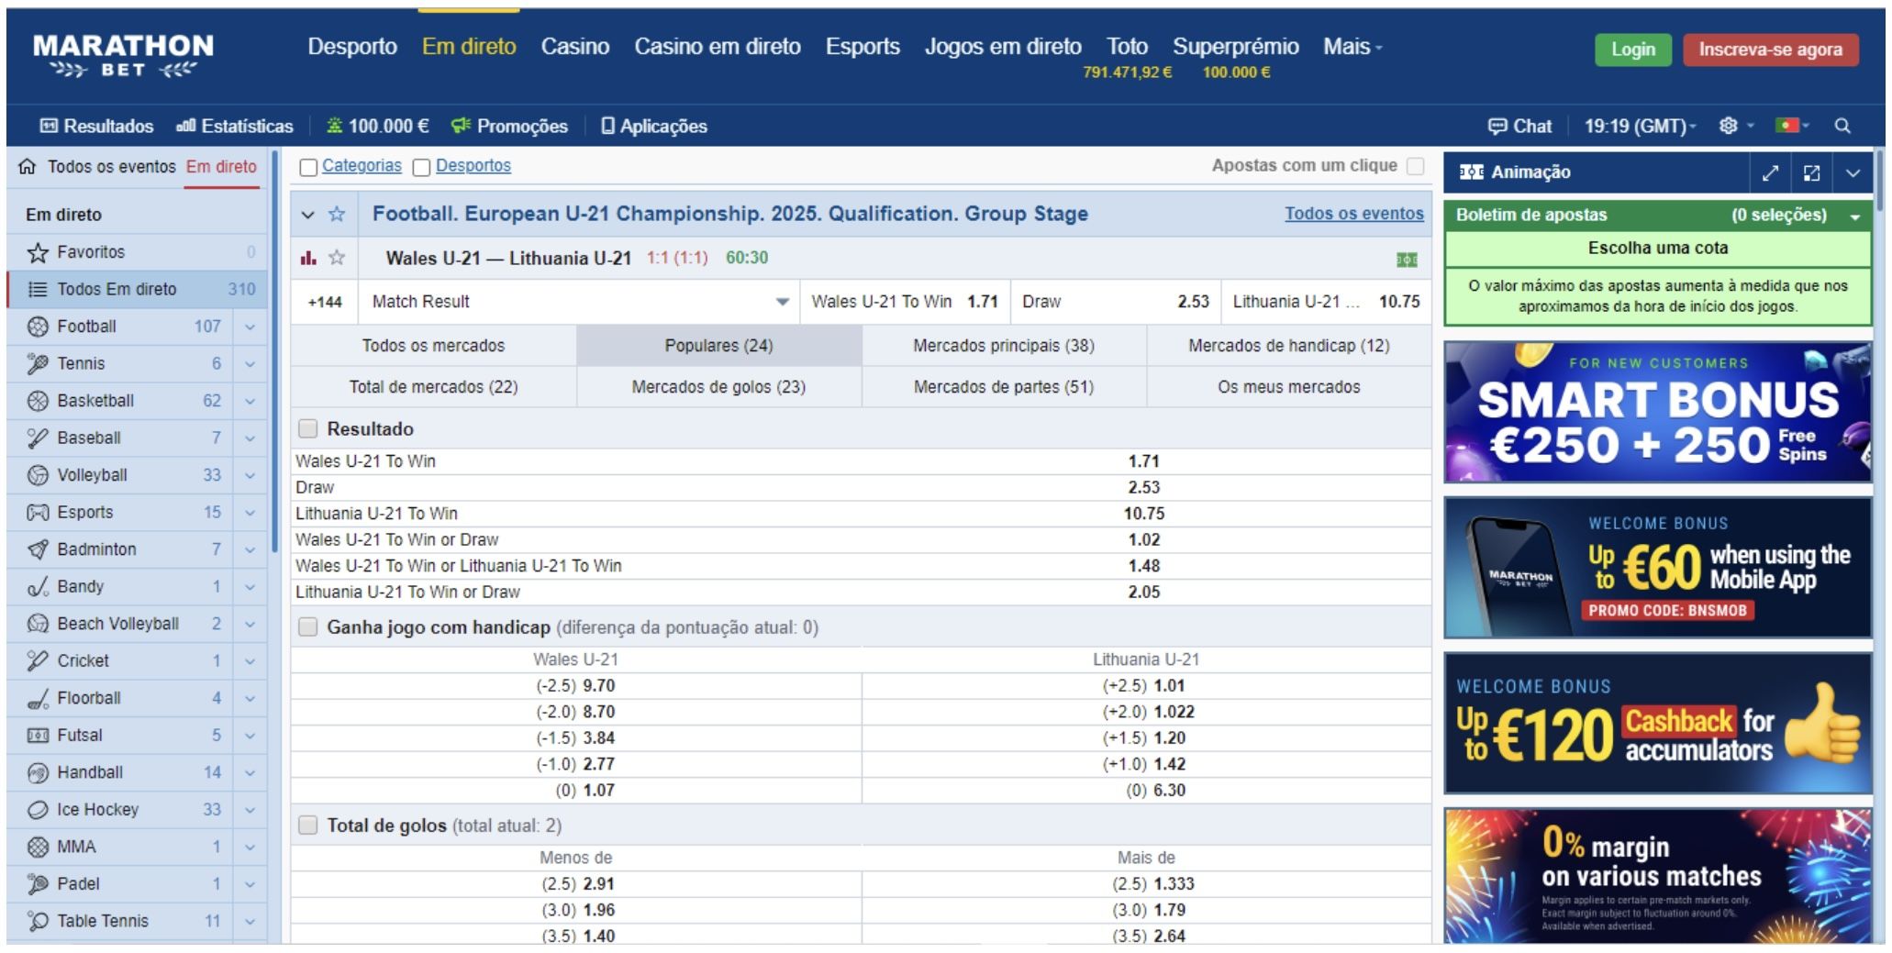Open the Smart Bonus promotional banner
This screenshot has width=1892, height=953.
1657,412
